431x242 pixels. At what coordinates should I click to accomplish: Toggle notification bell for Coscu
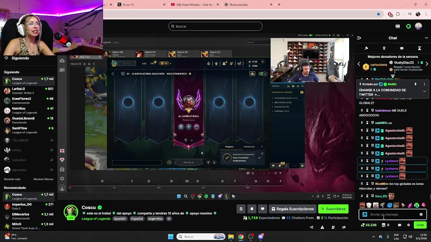point(252,209)
